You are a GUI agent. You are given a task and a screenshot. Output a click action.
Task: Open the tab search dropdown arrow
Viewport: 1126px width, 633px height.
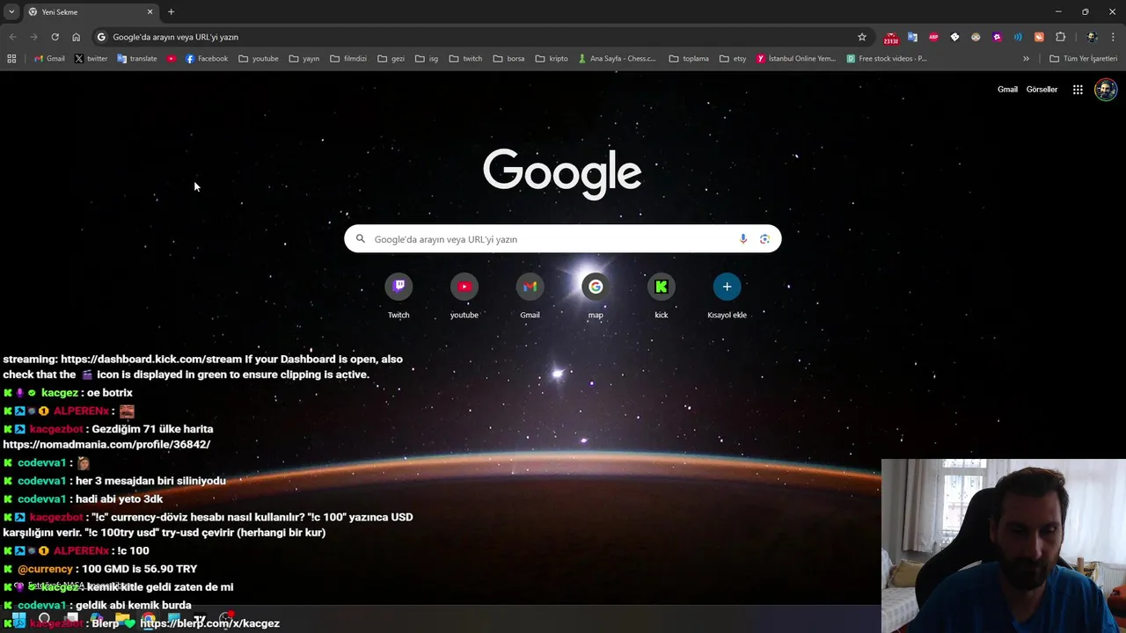point(11,11)
